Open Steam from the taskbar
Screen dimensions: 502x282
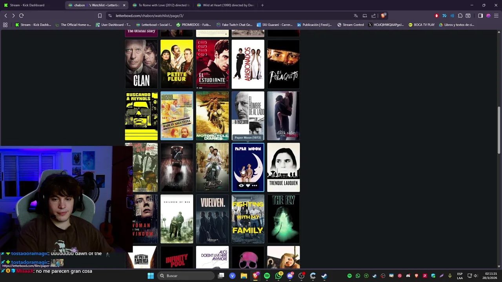click(324, 276)
